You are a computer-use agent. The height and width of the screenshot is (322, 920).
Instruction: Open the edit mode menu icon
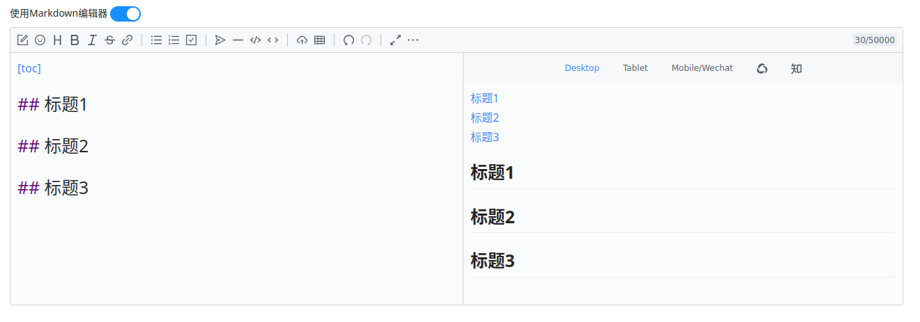[x=22, y=40]
